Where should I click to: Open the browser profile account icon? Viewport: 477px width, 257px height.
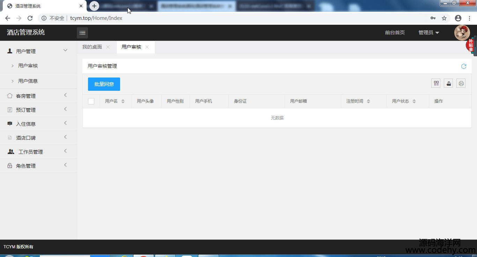click(458, 18)
